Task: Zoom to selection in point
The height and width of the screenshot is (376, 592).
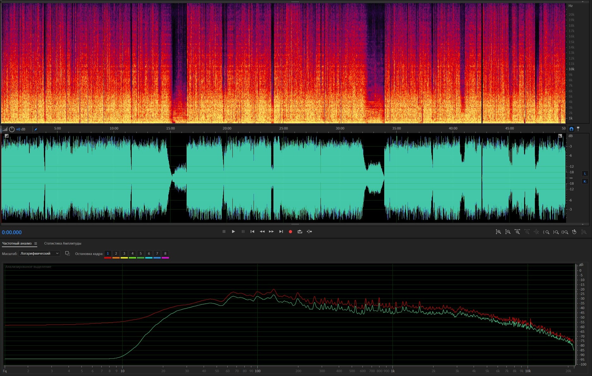Action: [546, 232]
